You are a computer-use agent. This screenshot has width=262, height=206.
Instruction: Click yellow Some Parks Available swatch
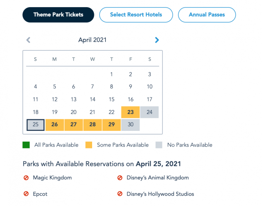point(89,145)
